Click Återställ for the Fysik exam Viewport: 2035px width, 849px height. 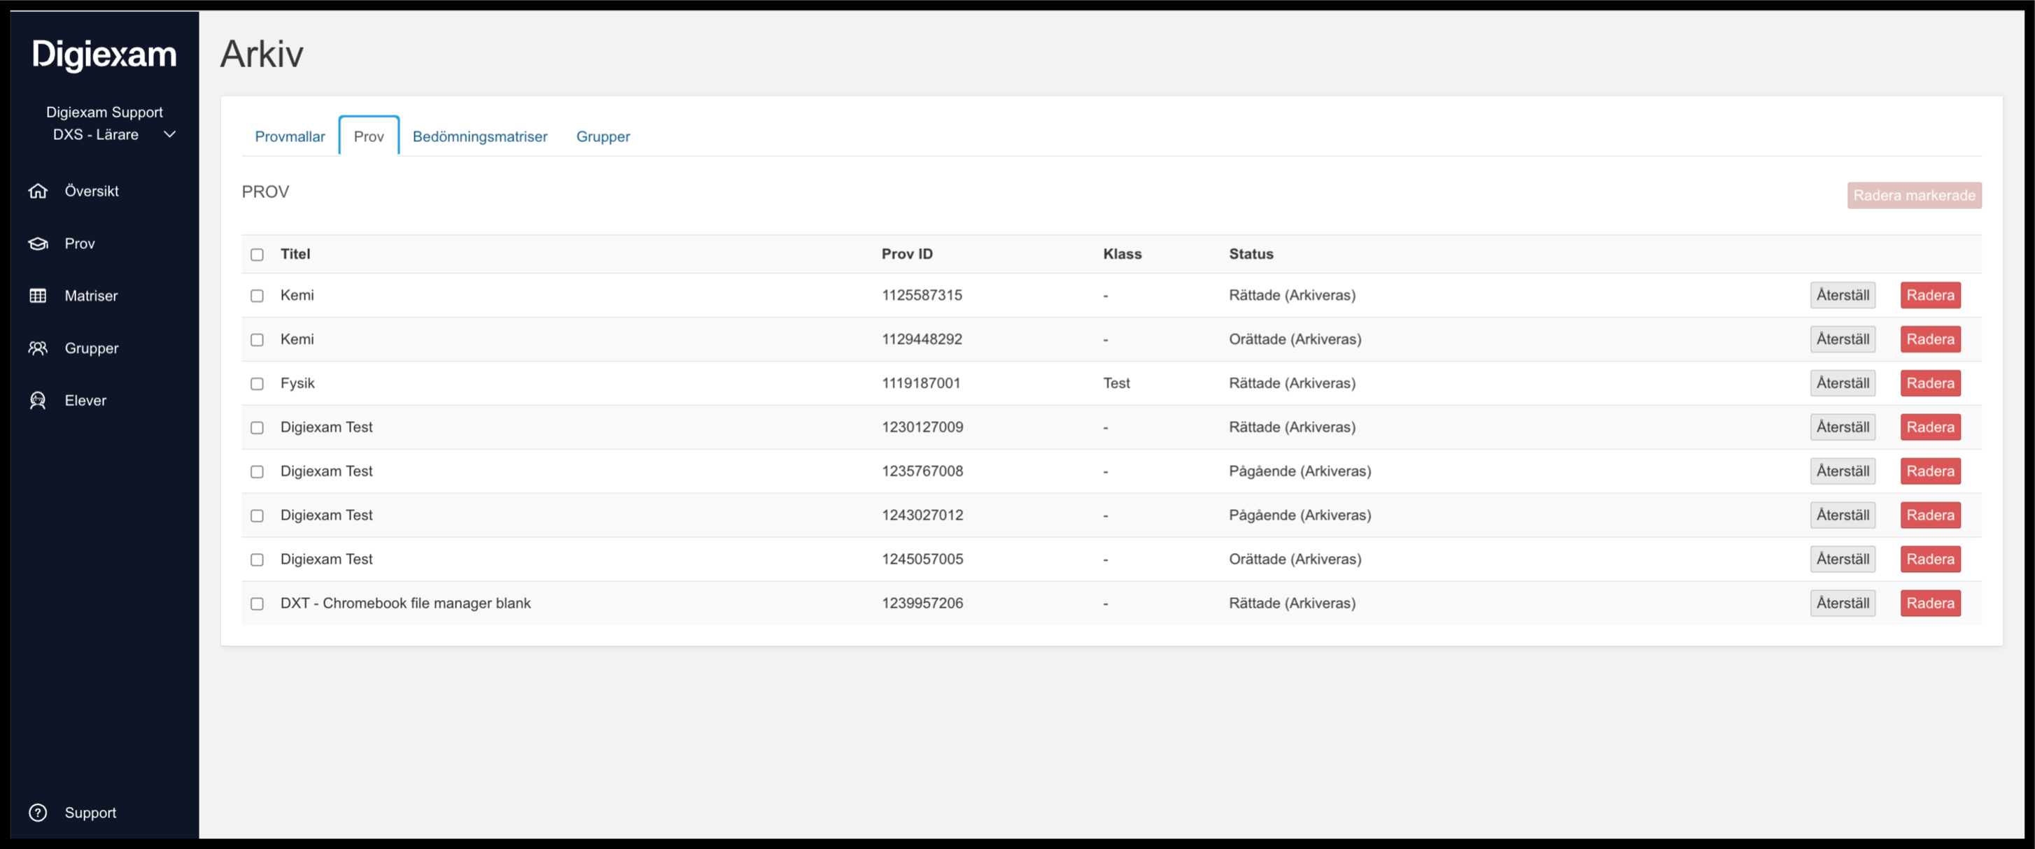pos(1843,383)
